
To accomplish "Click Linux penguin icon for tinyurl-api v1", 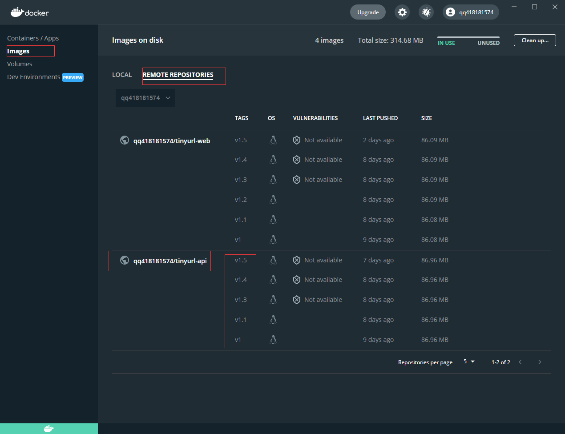I will pos(273,340).
